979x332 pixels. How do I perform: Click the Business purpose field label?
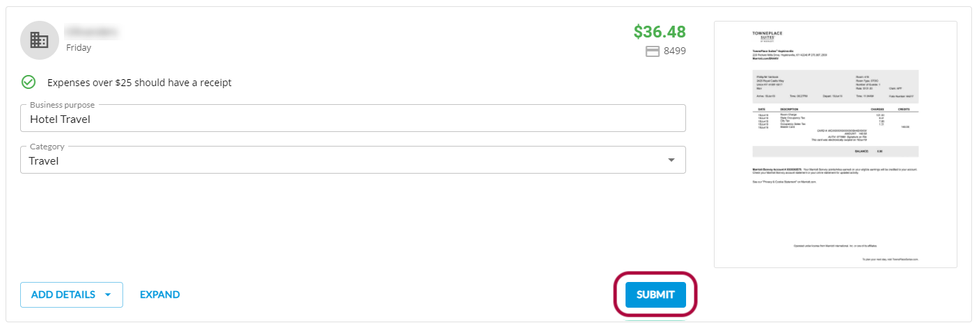[x=63, y=105]
